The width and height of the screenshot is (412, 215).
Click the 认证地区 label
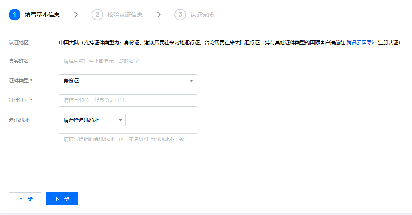click(x=19, y=43)
